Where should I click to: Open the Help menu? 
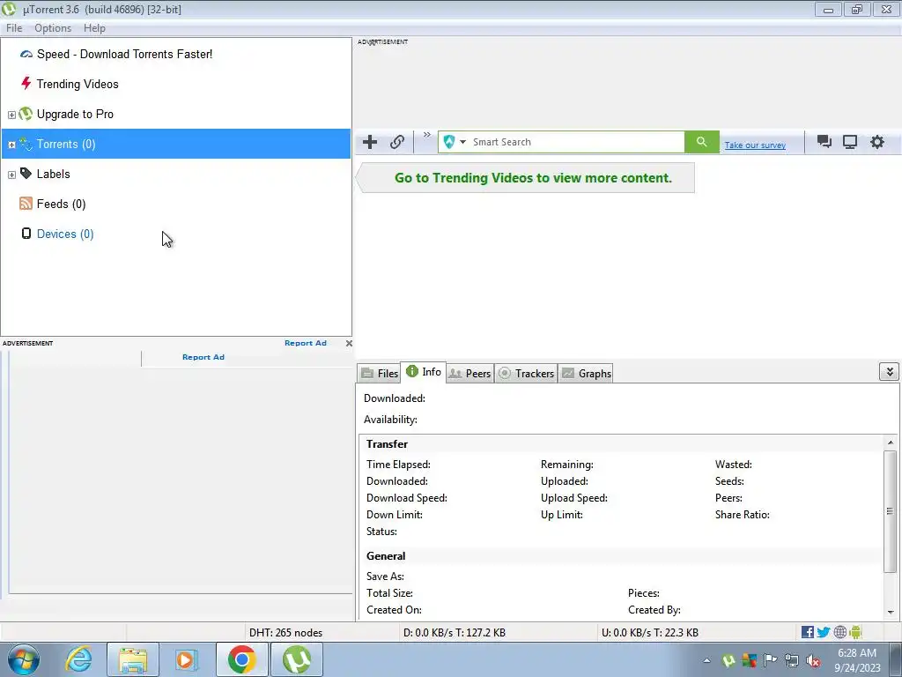coord(94,28)
